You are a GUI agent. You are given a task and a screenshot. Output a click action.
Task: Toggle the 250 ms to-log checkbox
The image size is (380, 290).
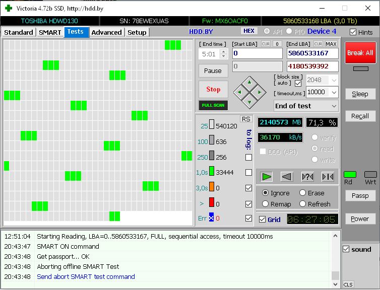pos(248,158)
